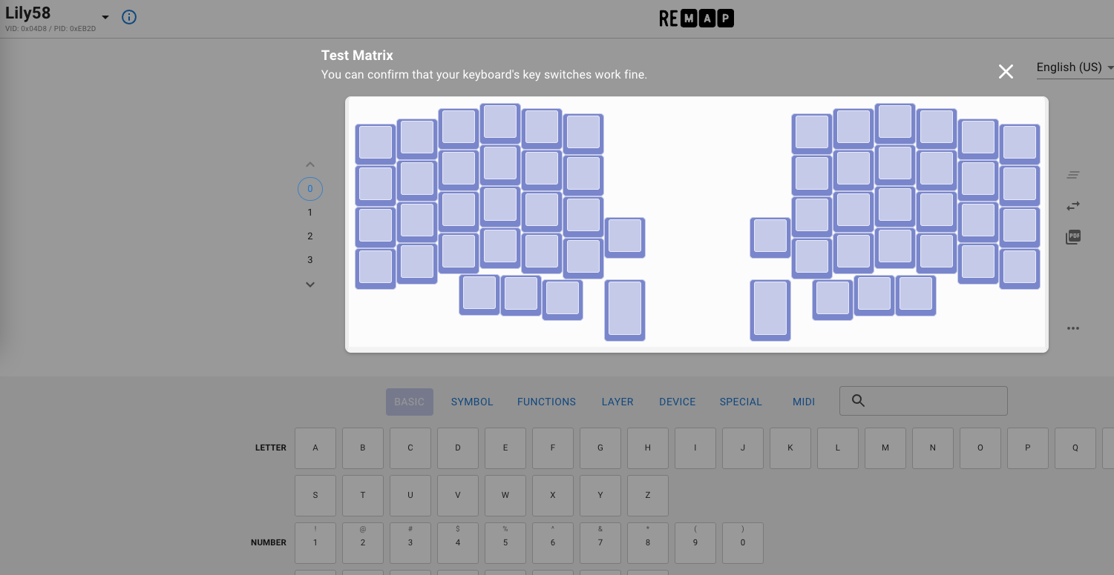Focus the keycode search field
1114x575 pixels.
click(934, 401)
